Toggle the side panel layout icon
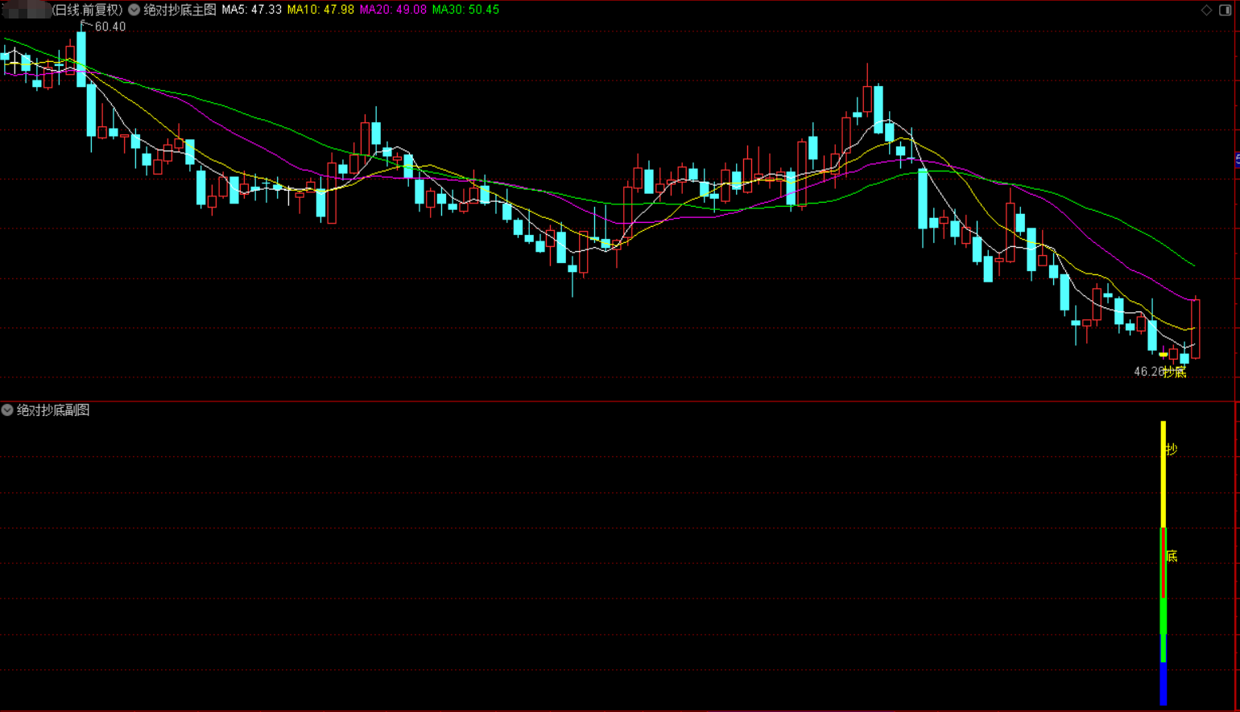1240x712 pixels. 1226,10
